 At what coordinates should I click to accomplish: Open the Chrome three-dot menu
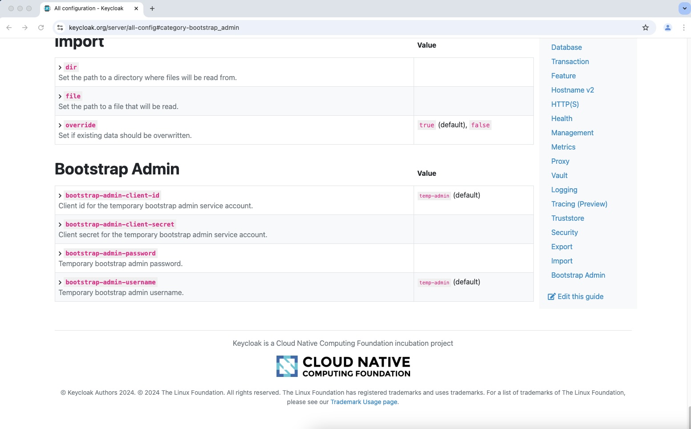pos(684,28)
